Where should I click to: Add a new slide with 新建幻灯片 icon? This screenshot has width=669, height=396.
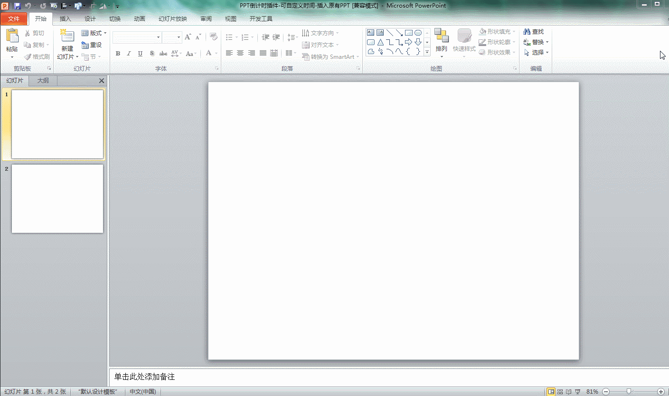(x=67, y=36)
